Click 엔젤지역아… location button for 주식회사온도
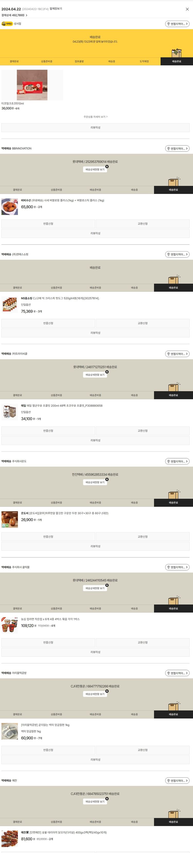 [x=177, y=461]
